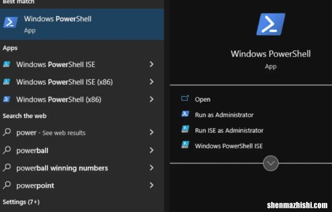Image resolution: width=332 pixels, height=212 pixels.
Task: Select power - See web results
Action: pyautogui.click(x=82, y=133)
